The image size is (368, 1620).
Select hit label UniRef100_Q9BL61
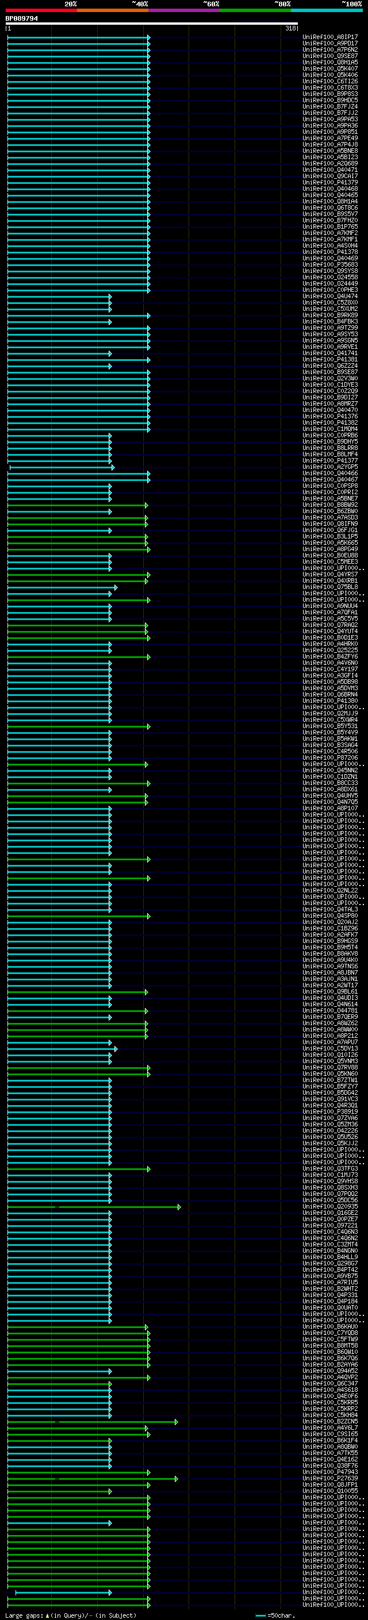coord(330,992)
